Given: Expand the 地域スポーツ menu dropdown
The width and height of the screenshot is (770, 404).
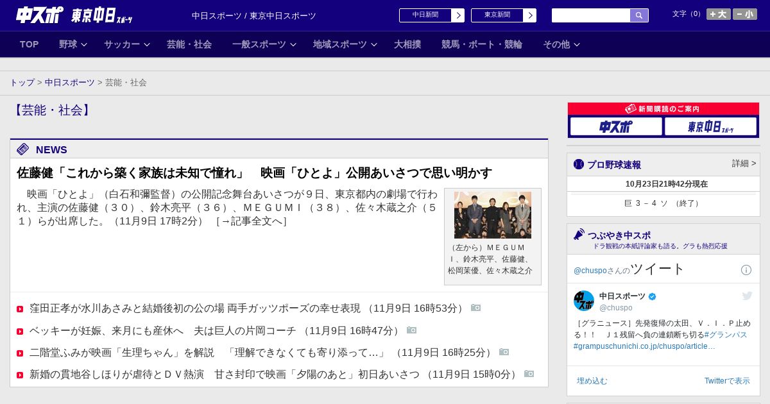Looking at the screenshot, I should pos(345,44).
